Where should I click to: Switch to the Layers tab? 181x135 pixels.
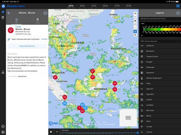37,20
